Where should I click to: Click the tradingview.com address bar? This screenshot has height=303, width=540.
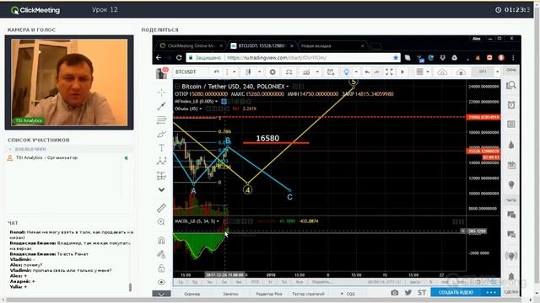tap(293, 58)
